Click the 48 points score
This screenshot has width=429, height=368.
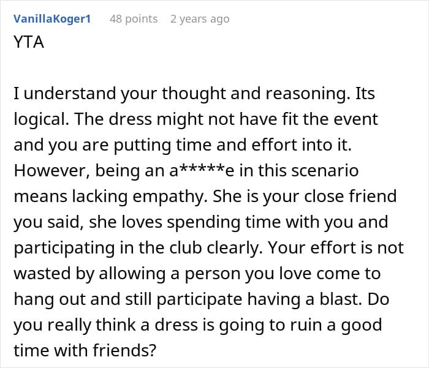pos(133,19)
